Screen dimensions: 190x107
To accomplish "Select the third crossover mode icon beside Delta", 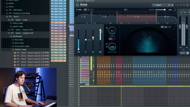I will (92, 10).
